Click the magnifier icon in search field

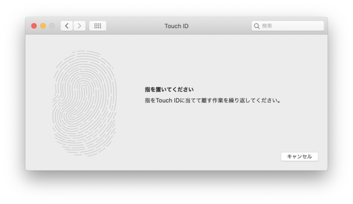(x=257, y=26)
